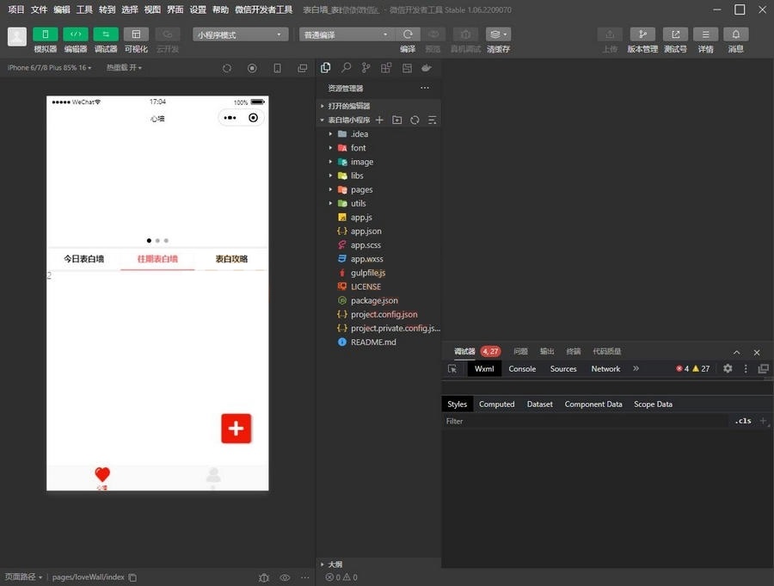This screenshot has height=586, width=774.
Task: Toggle the debugger (调试器) panel button
Action: 106,34
